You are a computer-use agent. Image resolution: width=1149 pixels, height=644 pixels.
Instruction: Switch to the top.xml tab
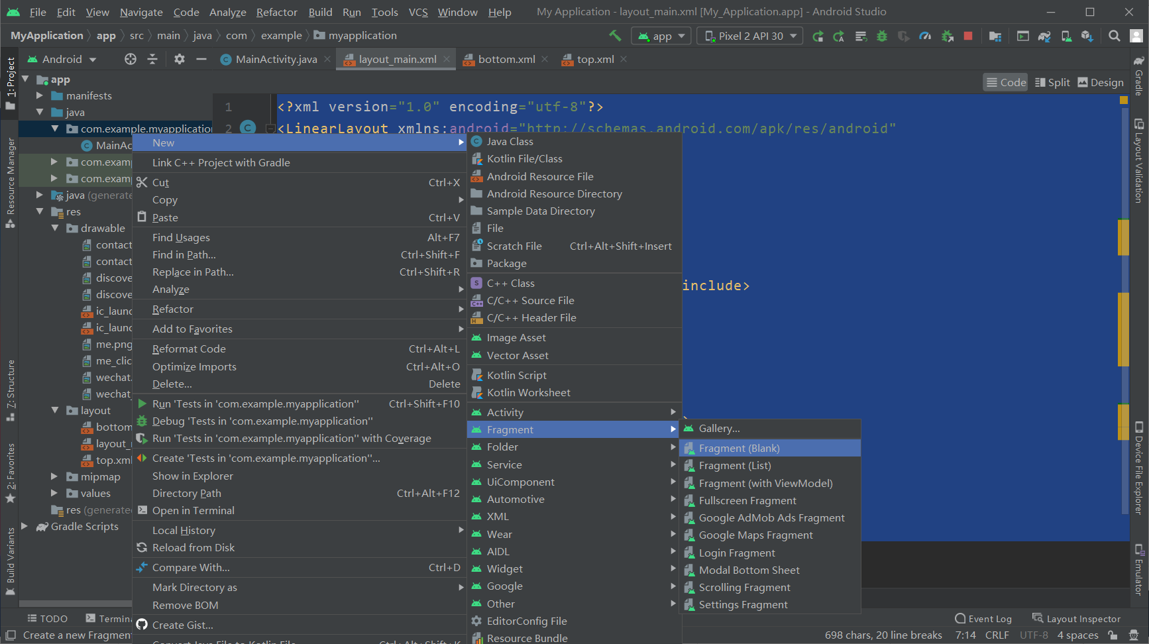coord(595,59)
